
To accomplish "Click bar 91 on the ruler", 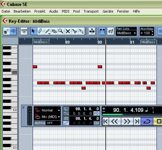I will coord(132,42).
